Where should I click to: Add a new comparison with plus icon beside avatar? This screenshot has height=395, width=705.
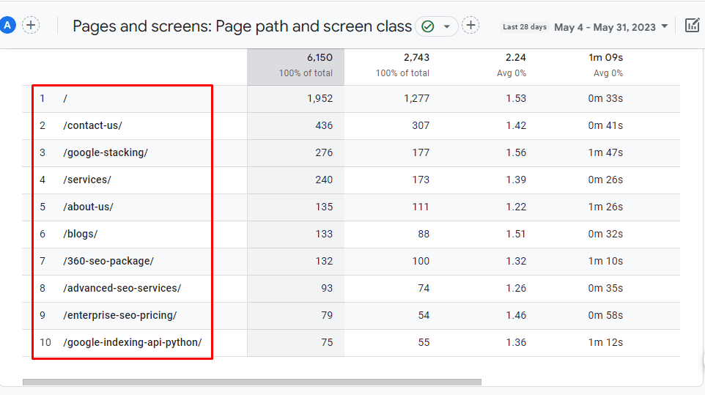click(x=31, y=25)
